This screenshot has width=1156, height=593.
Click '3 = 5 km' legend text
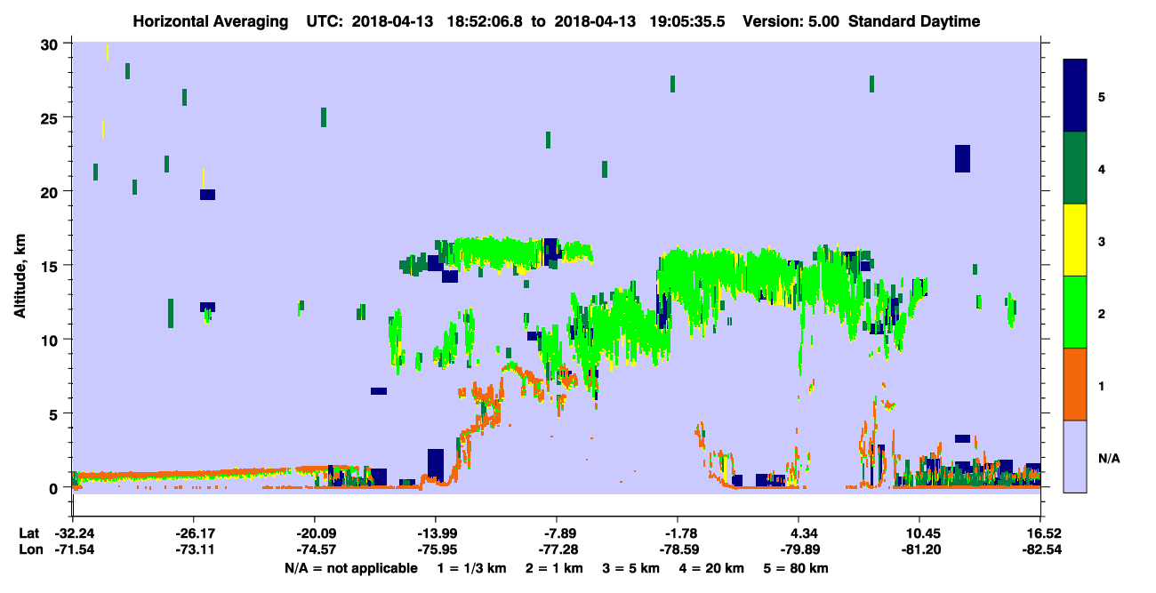(x=632, y=568)
